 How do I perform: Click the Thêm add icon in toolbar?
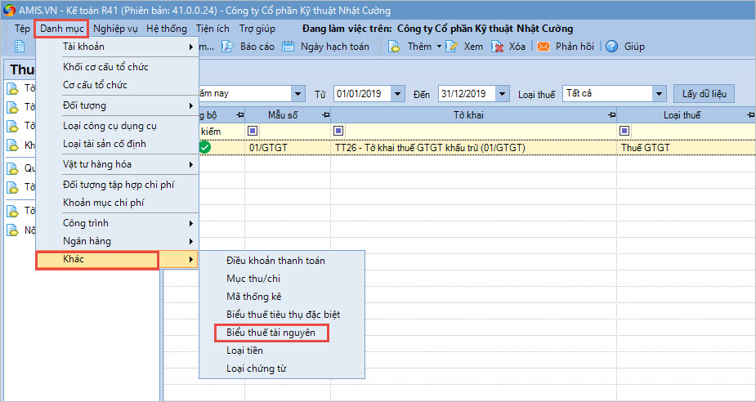point(393,47)
